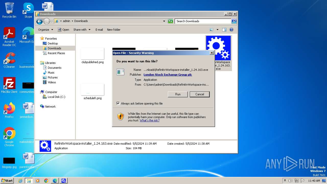Uncheck Always ask before opening this file
Image resolution: width=327 pixels, height=184 pixels.
118,103
